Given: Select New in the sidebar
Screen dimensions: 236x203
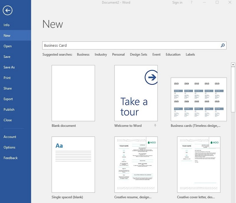Looking at the screenshot, I should (x=16, y=35).
